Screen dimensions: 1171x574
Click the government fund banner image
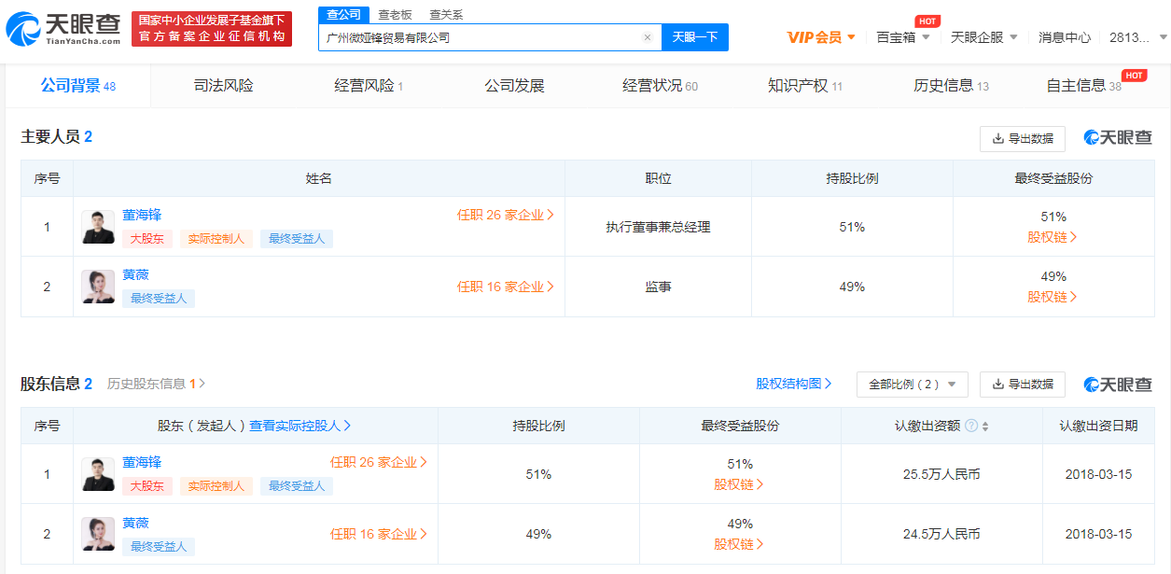212,29
